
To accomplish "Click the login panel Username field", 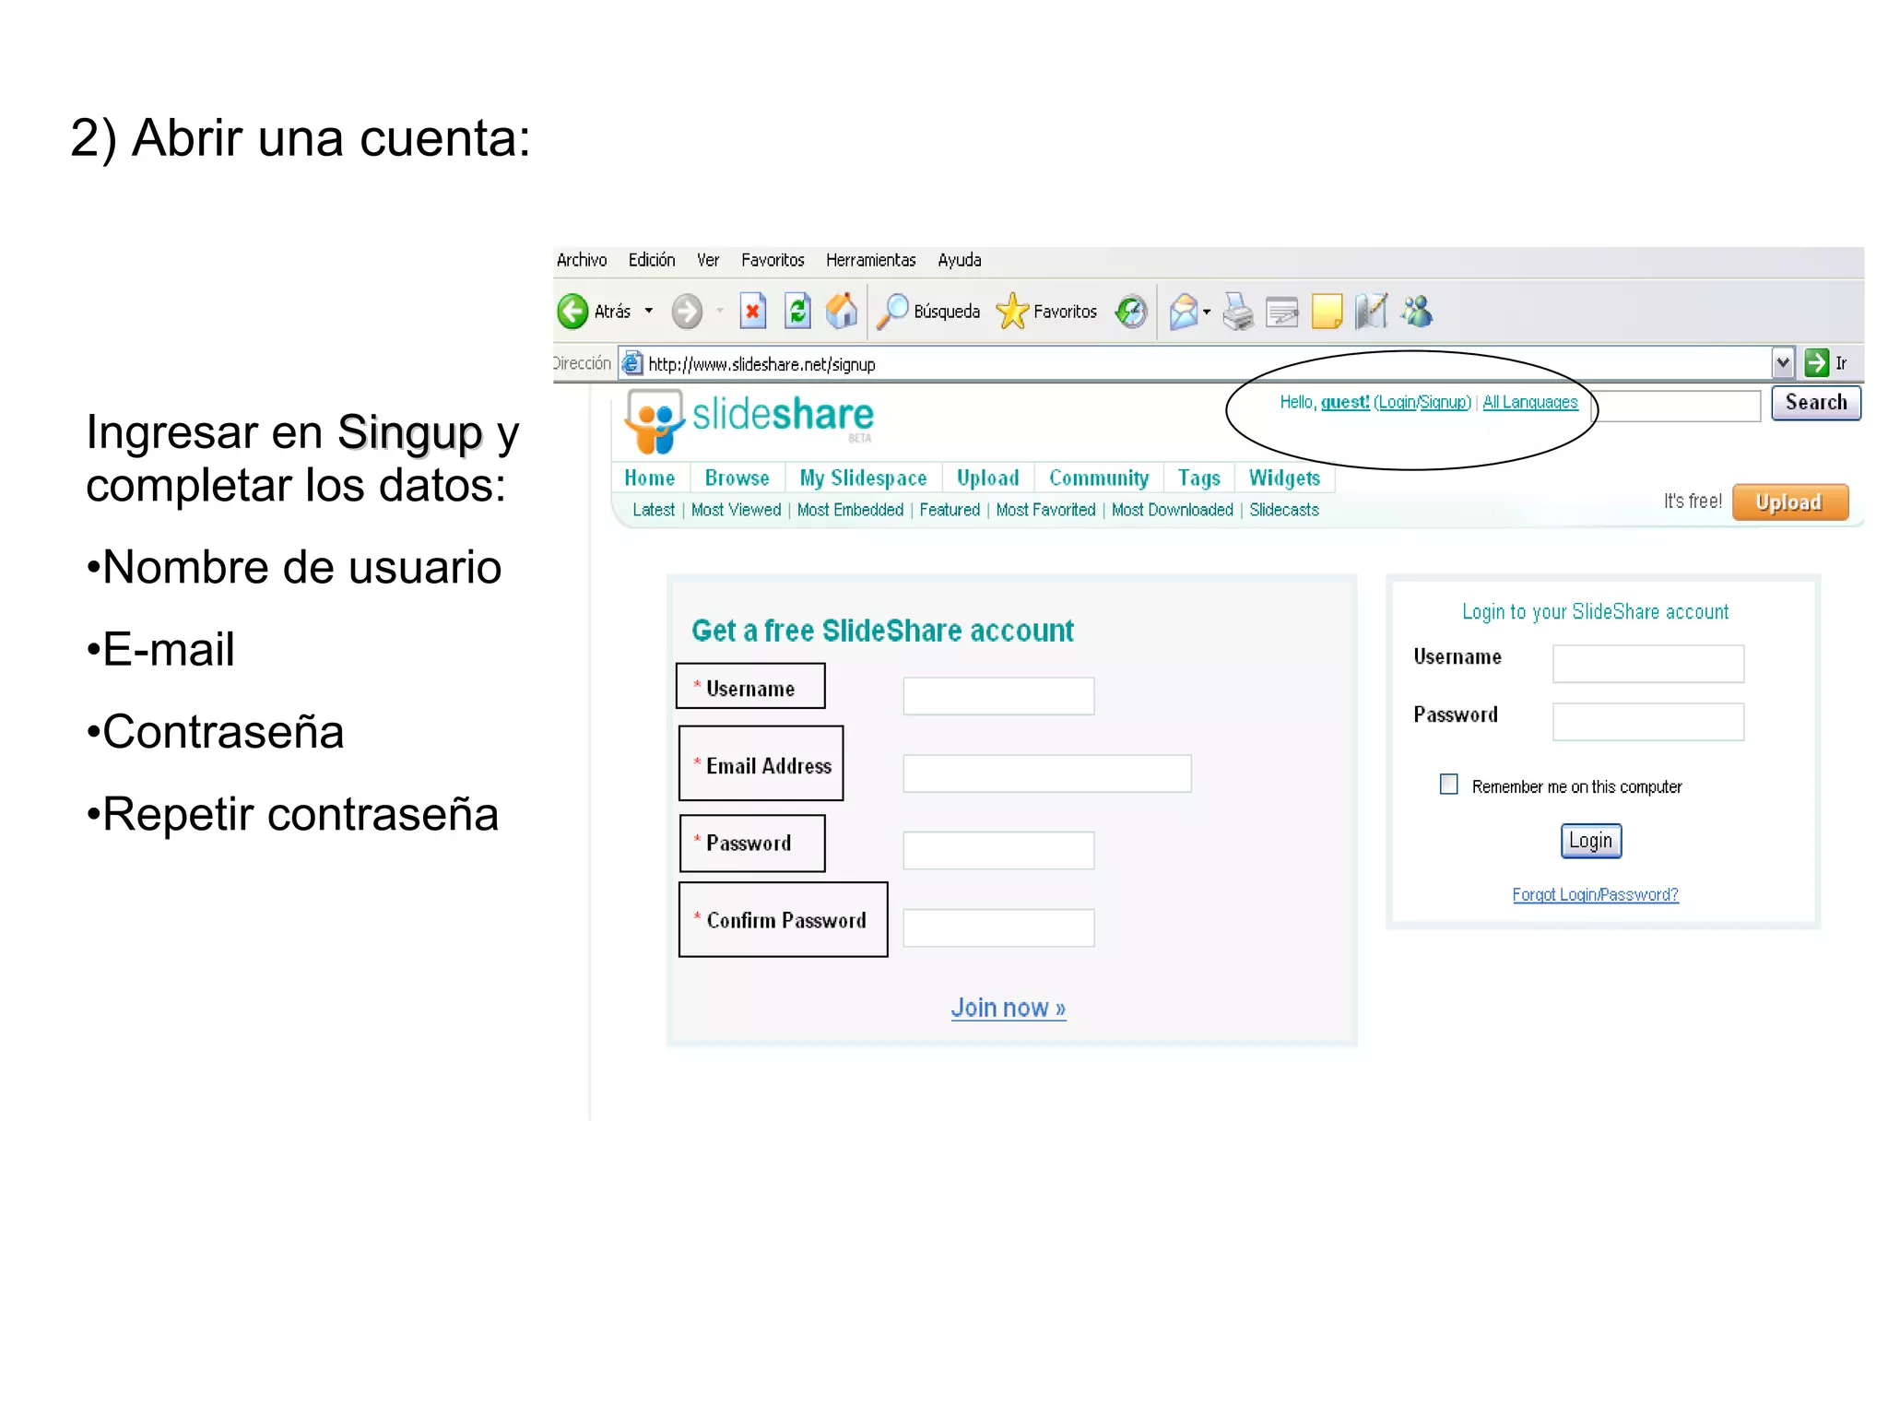I will 1648,664.
